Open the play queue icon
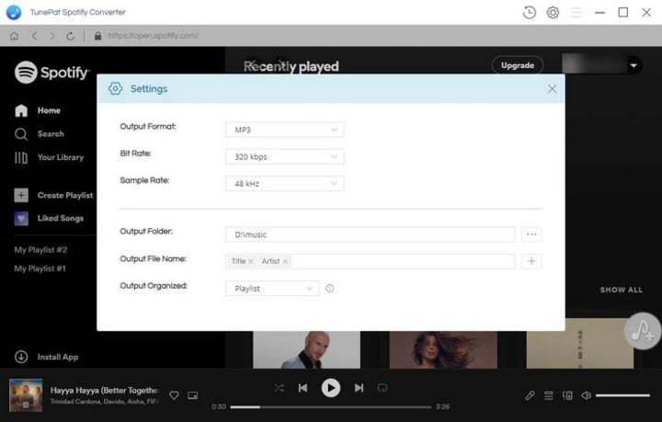The width and height of the screenshot is (662, 422). (x=548, y=395)
